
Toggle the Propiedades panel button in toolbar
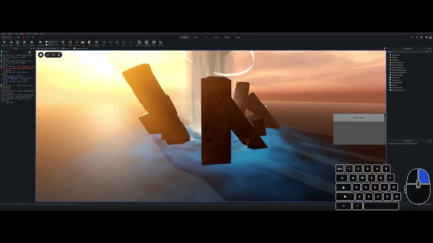tap(147, 43)
